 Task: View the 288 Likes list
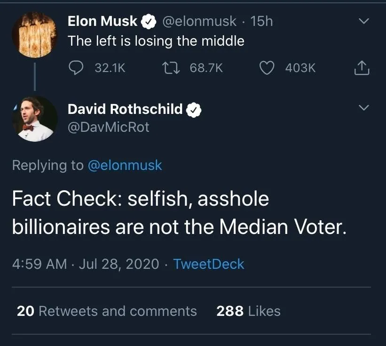(248, 311)
